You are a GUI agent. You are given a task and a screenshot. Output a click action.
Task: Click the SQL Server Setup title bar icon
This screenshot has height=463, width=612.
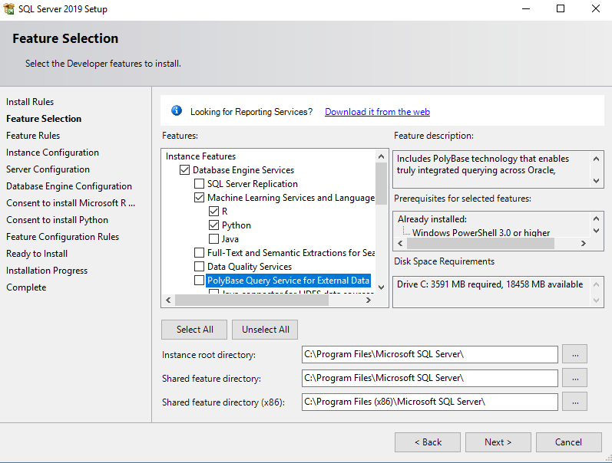(8, 9)
